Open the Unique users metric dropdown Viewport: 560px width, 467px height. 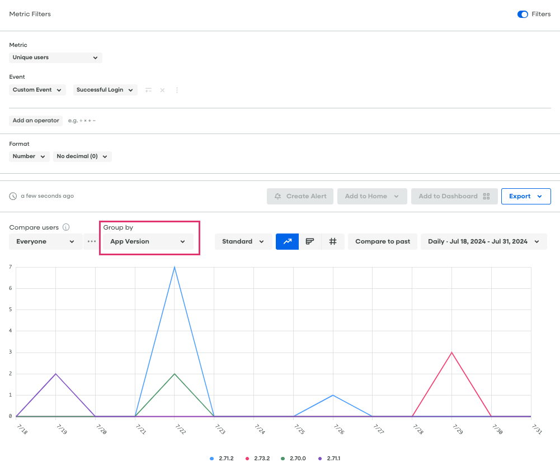click(55, 58)
